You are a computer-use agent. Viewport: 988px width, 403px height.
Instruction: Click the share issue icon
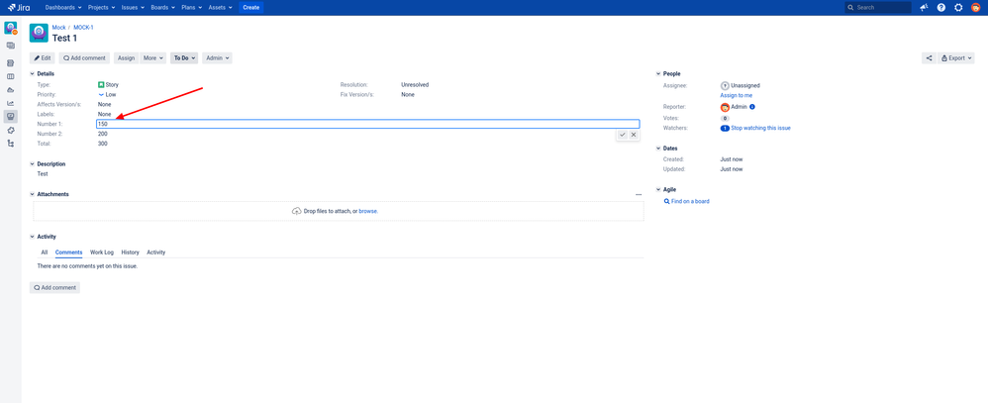929,58
